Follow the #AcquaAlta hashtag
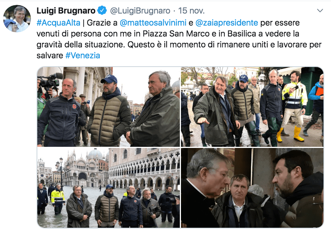This screenshot has height=230, width=331. [58, 23]
